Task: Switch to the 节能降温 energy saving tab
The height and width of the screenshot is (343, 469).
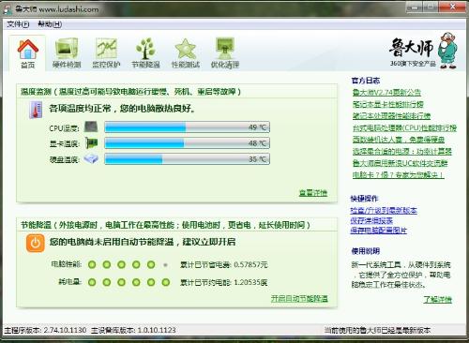Action: [145, 53]
